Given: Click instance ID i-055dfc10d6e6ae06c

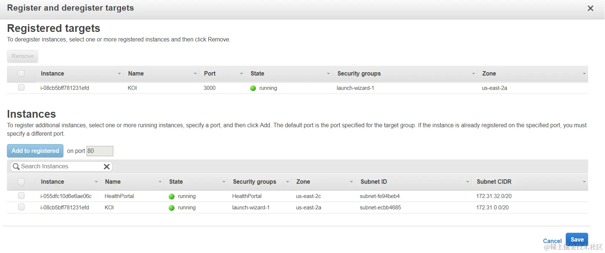Looking at the screenshot, I should [x=66, y=196].
